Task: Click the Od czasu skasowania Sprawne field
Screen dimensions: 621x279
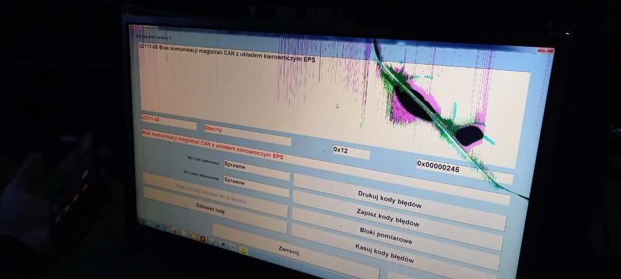Action: pos(255,183)
